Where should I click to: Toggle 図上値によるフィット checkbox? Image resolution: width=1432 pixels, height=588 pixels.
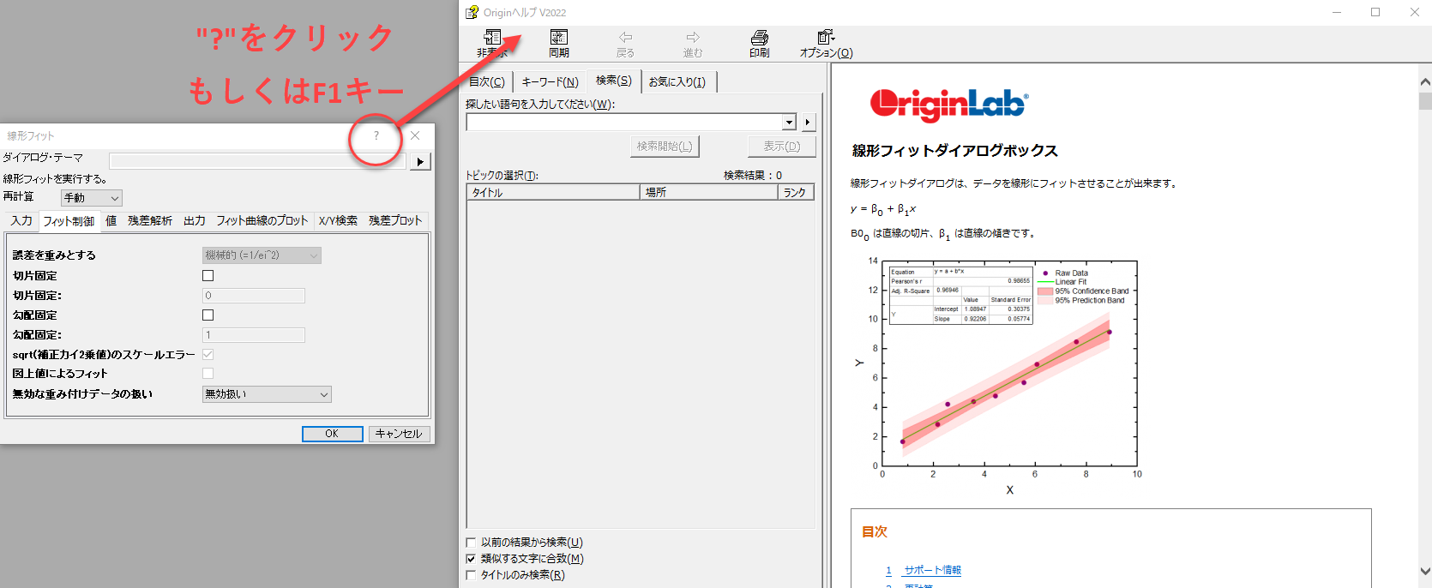pyautogui.click(x=208, y=374)
